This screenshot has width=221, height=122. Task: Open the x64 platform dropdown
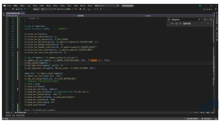click(47, 9)
